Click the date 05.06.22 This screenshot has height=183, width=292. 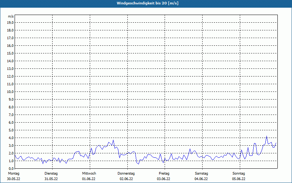pyautogui.click(x=239, y=179)
